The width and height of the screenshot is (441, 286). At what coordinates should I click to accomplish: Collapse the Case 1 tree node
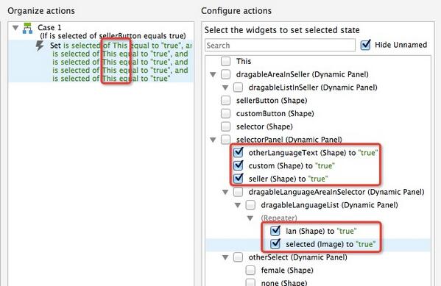click(x=15, y=27)
